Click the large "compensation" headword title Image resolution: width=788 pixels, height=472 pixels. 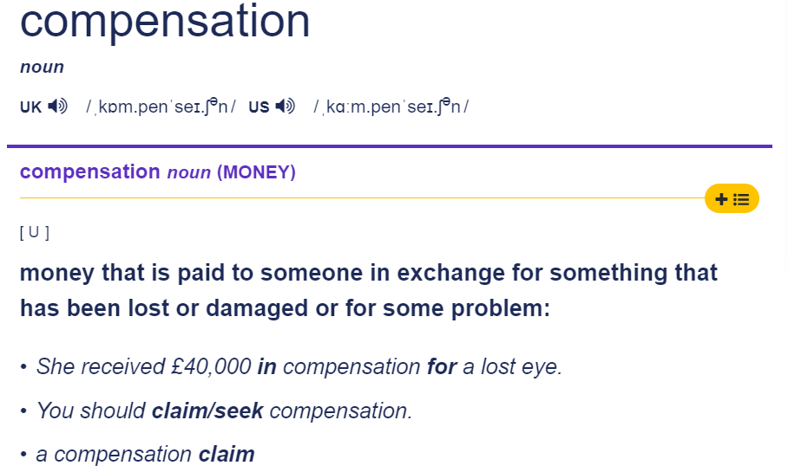point(165,21)
